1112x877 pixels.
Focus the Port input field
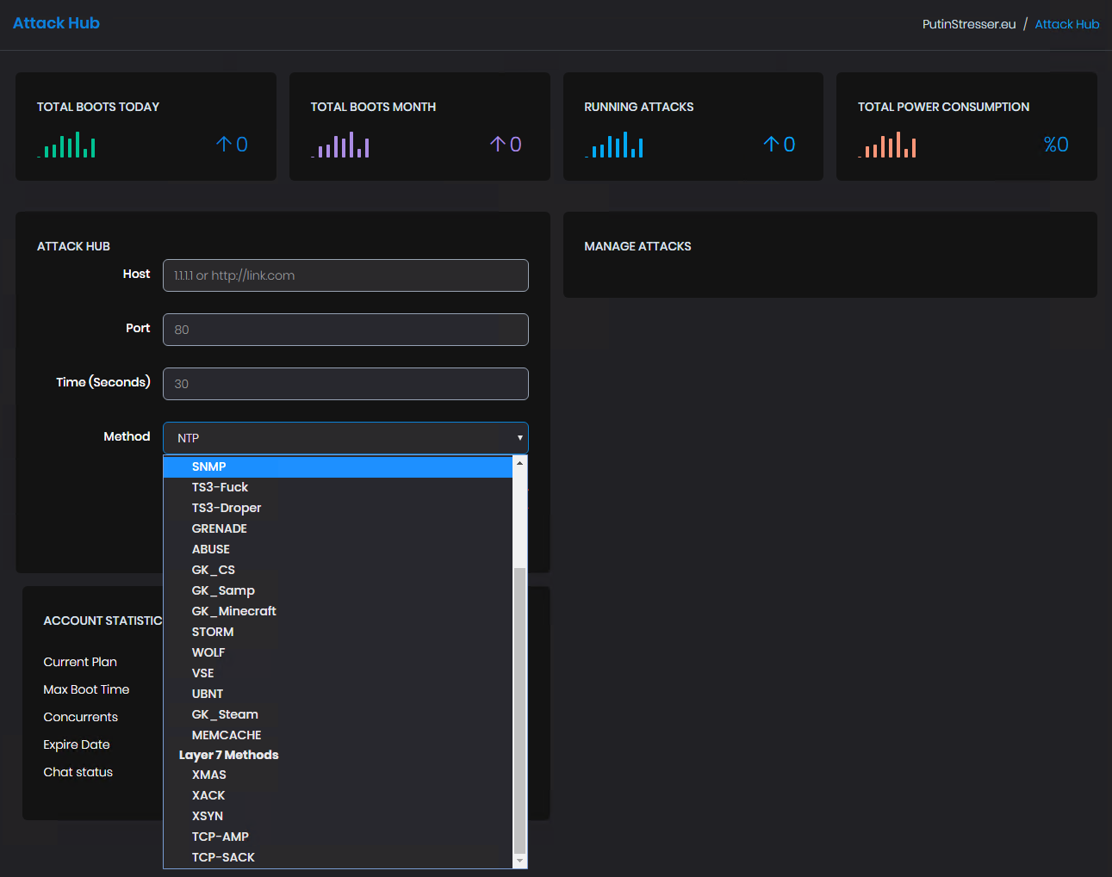coord(345,330)
